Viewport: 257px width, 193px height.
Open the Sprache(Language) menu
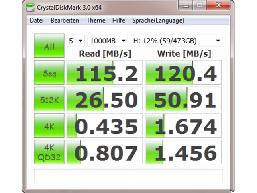coord(158,21)
